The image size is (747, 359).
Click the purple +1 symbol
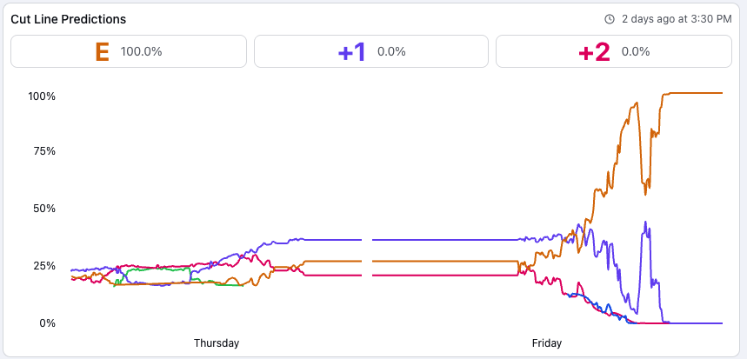tap(351, 51)
